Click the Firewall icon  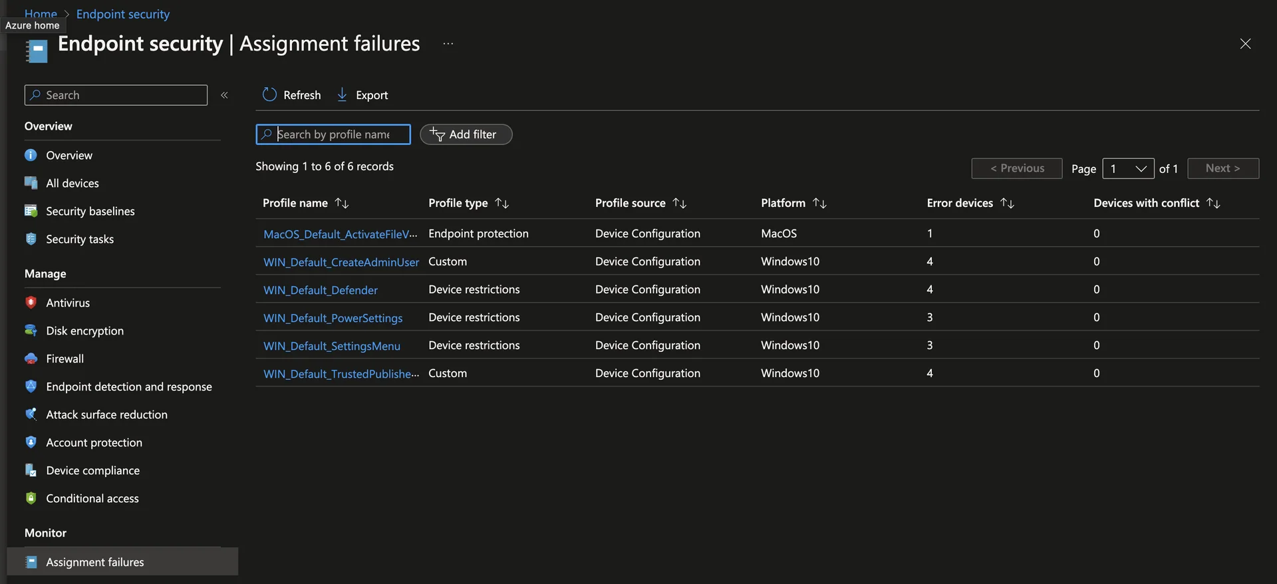tap(31, 359)
